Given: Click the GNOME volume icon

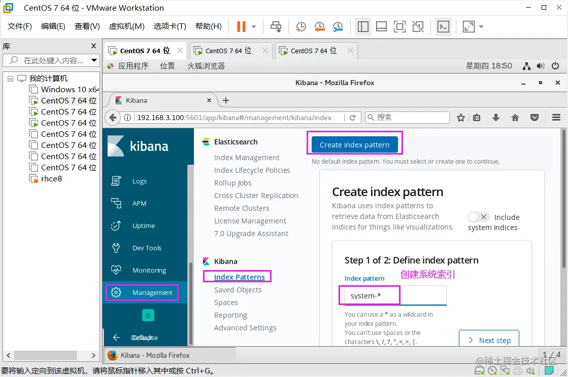Looking at the screenshot, I should tap(541, 66).
